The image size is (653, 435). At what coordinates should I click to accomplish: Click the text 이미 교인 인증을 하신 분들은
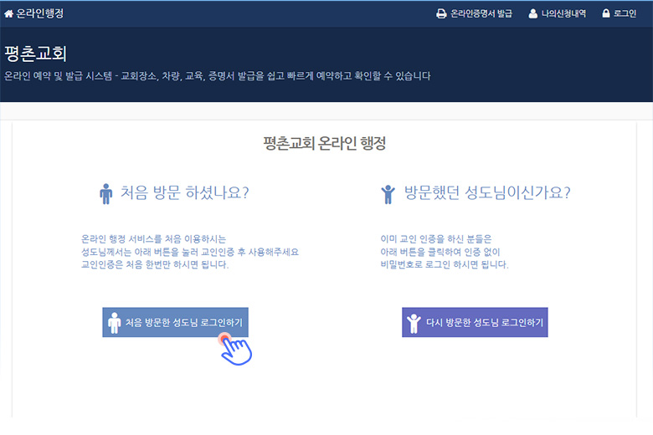pyautogui.click(x=436, y=239)
